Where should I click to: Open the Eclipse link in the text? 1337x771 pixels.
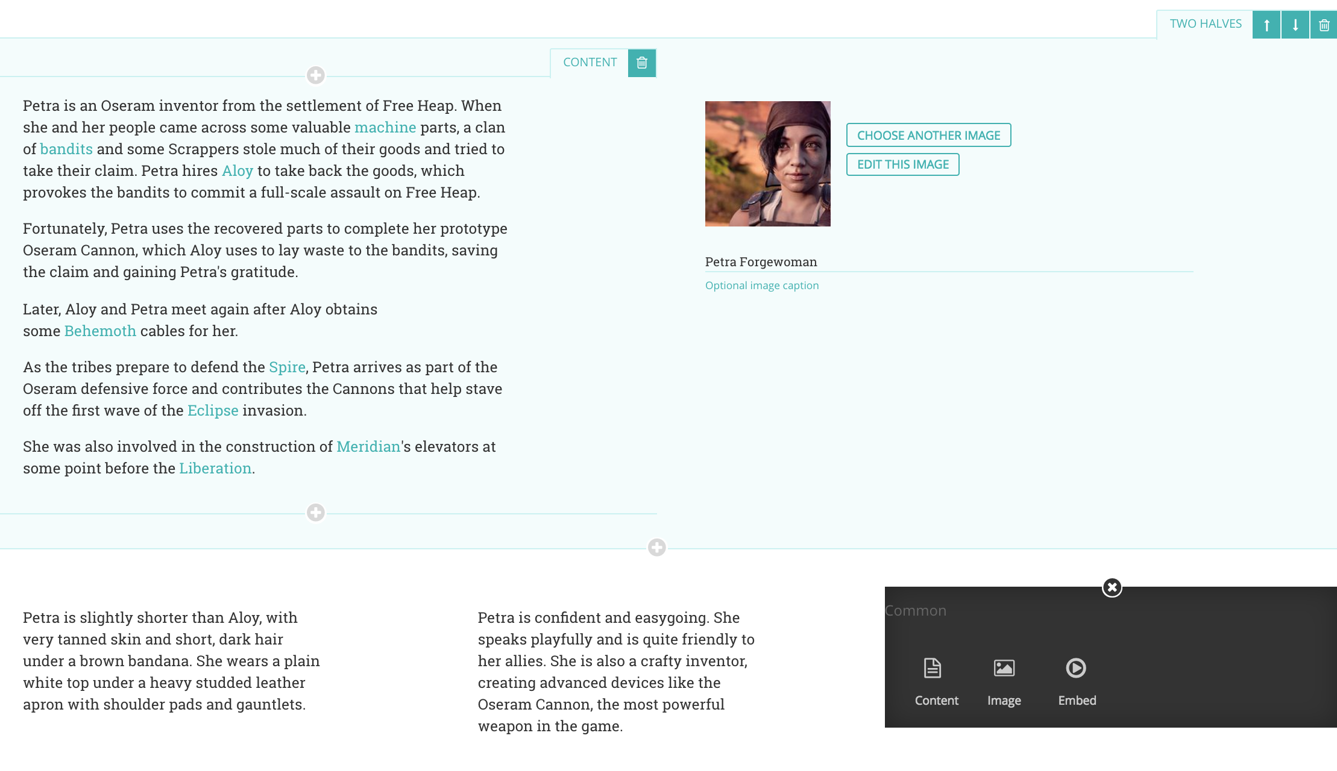(x=213, y=411)
